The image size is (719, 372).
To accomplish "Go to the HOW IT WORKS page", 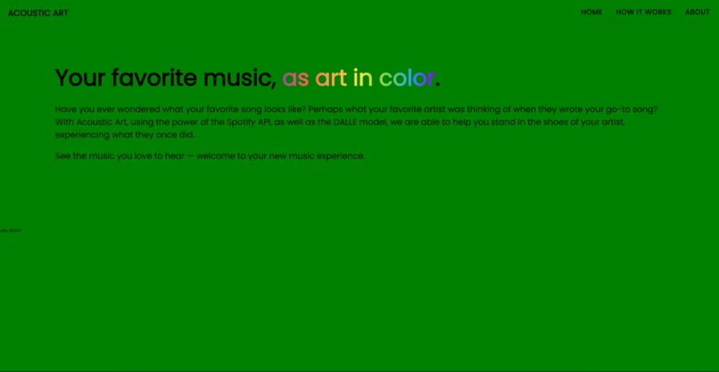I will (643, 12).
